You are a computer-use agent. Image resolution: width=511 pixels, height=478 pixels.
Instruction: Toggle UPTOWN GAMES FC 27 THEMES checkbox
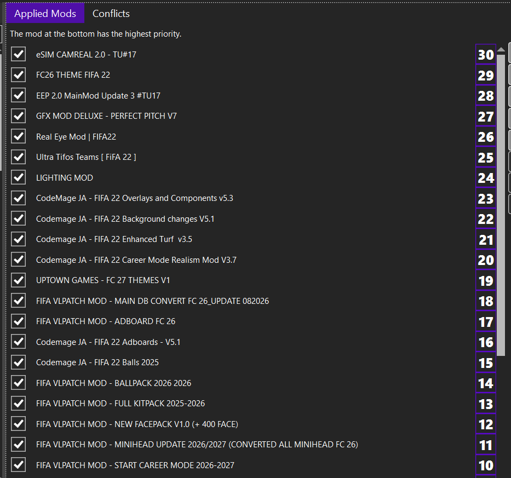pos(18,280)
